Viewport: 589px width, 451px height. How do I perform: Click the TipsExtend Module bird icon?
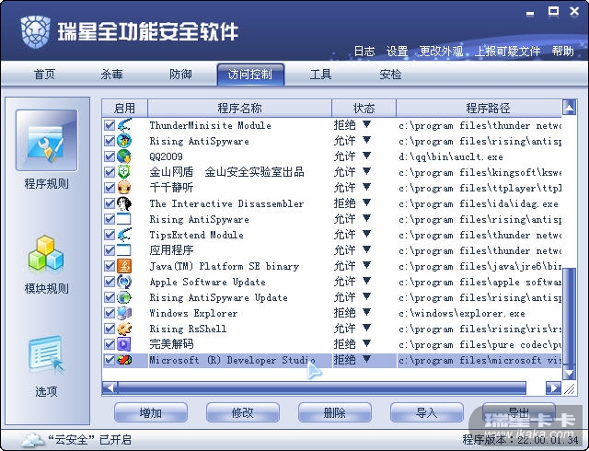pyautogui.click(x=124, y=234)
